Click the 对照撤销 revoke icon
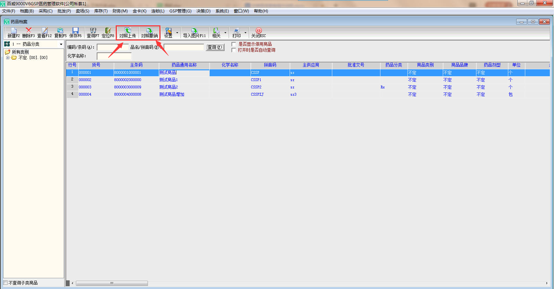 tap(149, 31)
